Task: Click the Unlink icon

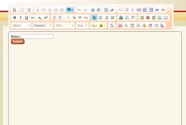Action: point(127,18)
